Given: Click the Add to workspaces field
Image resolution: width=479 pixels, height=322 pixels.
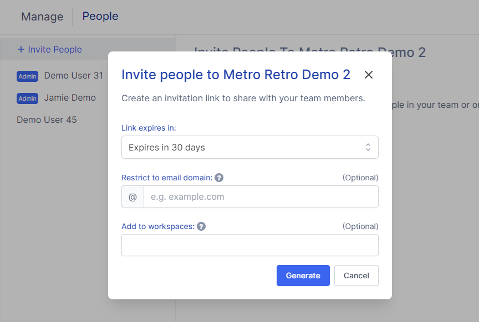Looking at the screenshot, I should click(250, 245).
